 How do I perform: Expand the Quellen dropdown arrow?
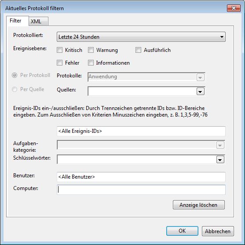[x=201, y=91]
